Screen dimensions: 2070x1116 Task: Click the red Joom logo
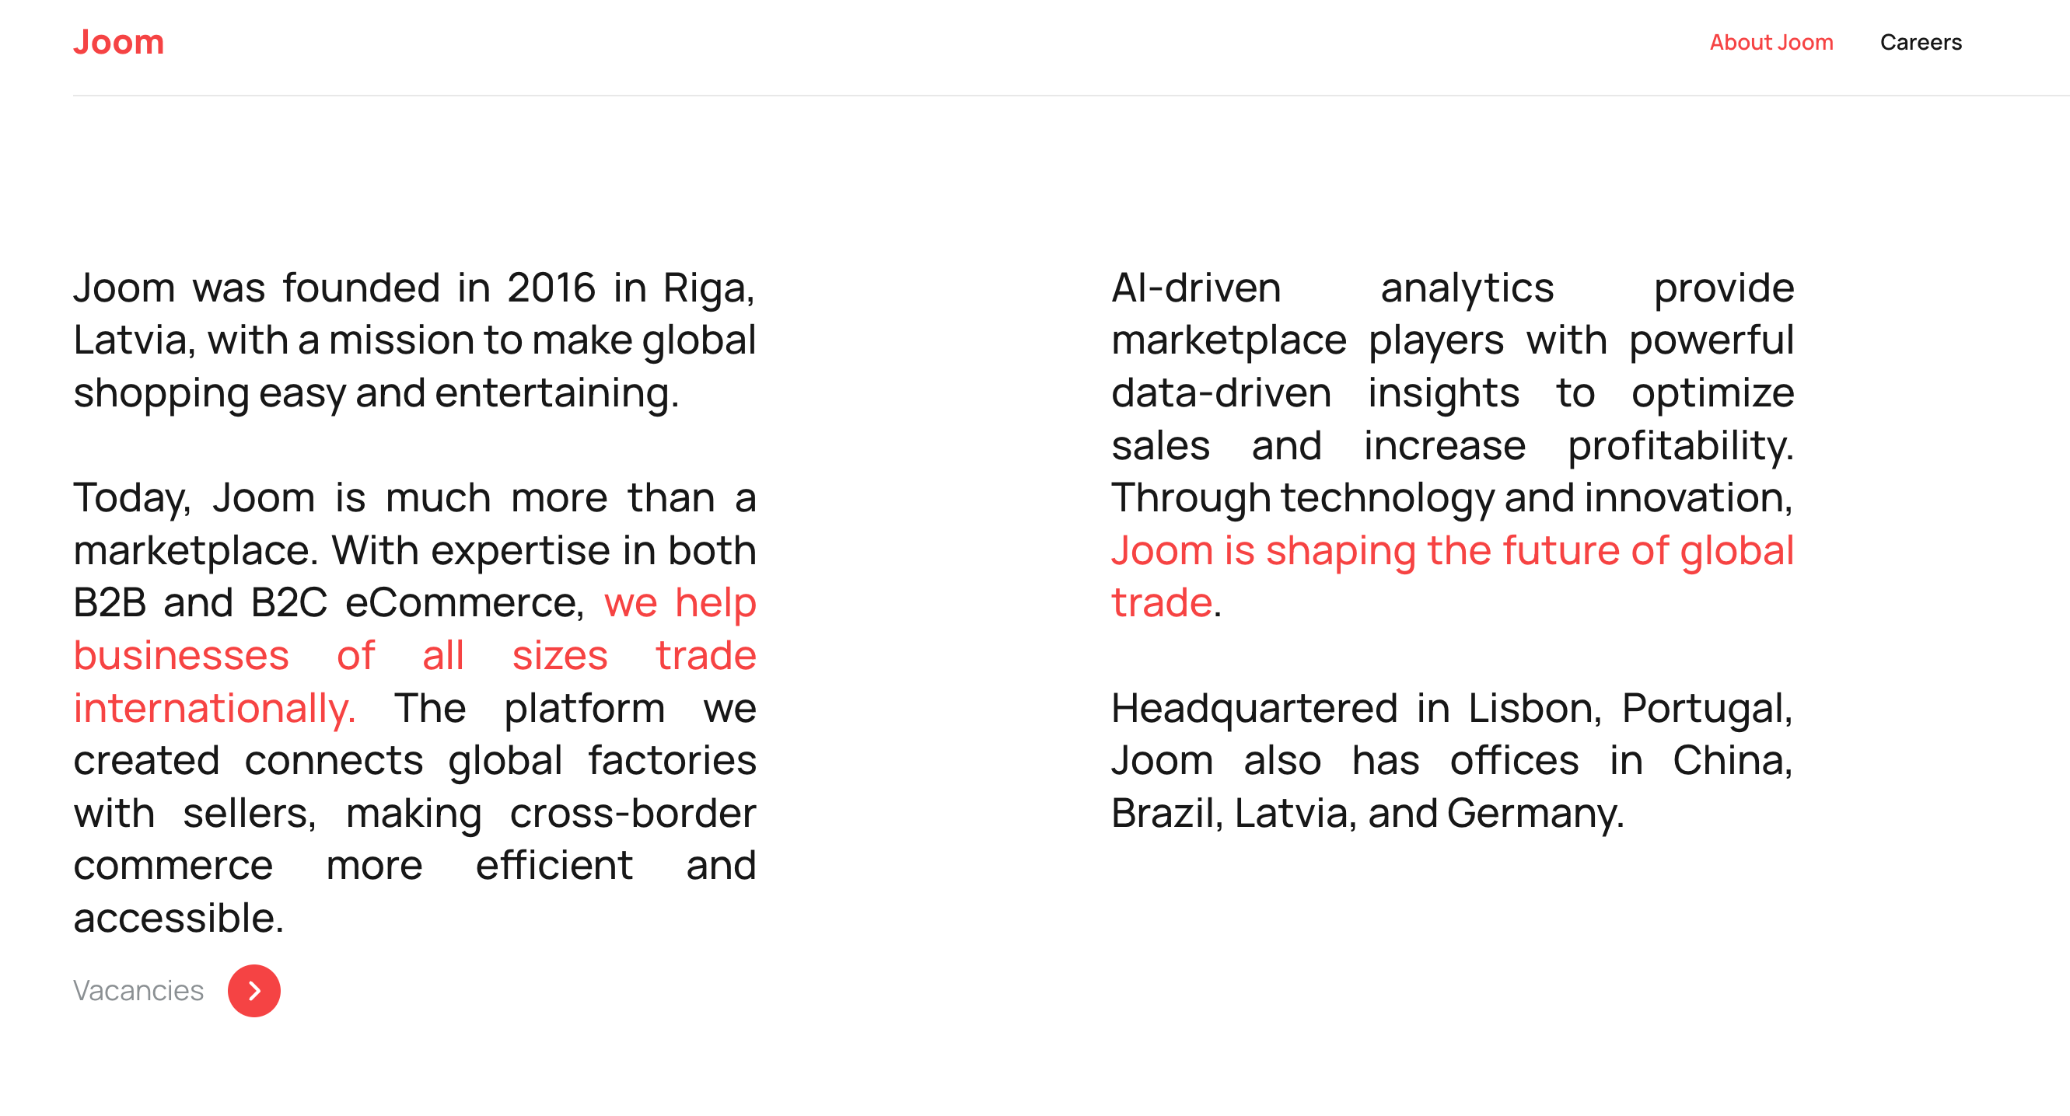(118, 42)
